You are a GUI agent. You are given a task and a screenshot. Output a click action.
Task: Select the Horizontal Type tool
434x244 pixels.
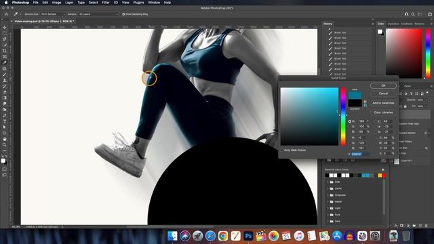point(5,121)
